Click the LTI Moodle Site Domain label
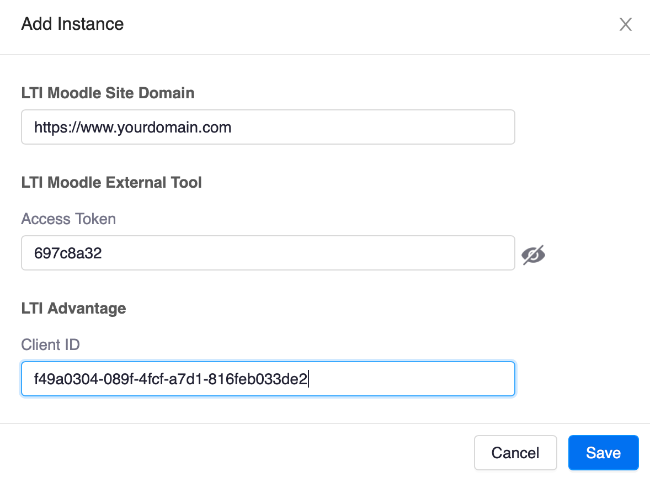The width and height of the screenshot is (650, 477). coord(108,93)
